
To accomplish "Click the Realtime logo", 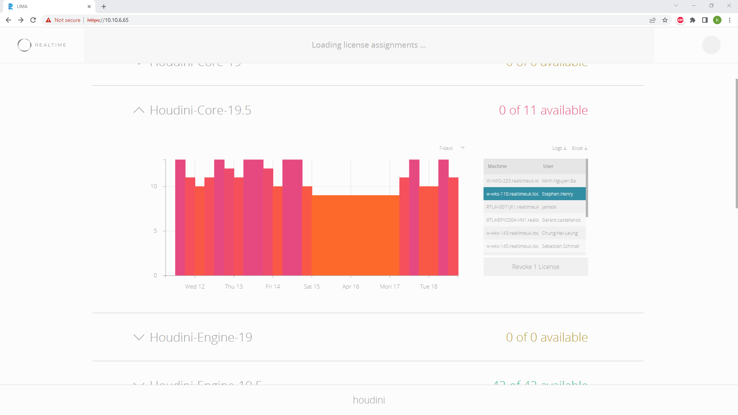I will pos(42,45).
